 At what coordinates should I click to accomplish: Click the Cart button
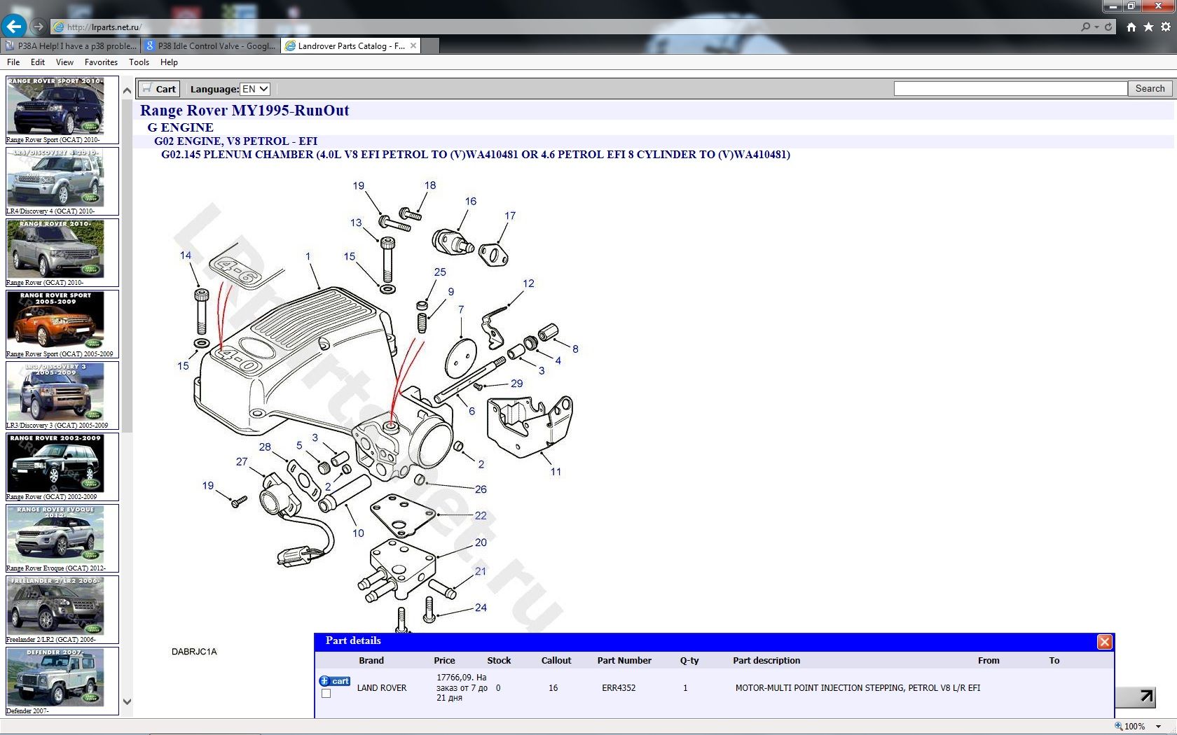159,89
